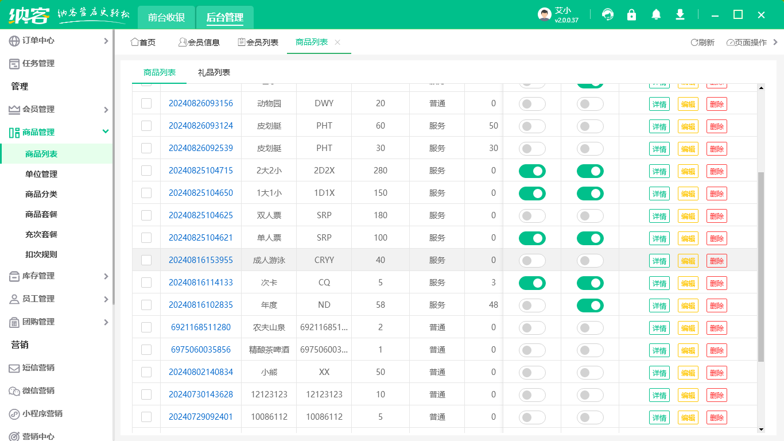Click the 任务管理 sidebar icon
The width and height of the screenshot is (784, 441).
tap(14, 64)
